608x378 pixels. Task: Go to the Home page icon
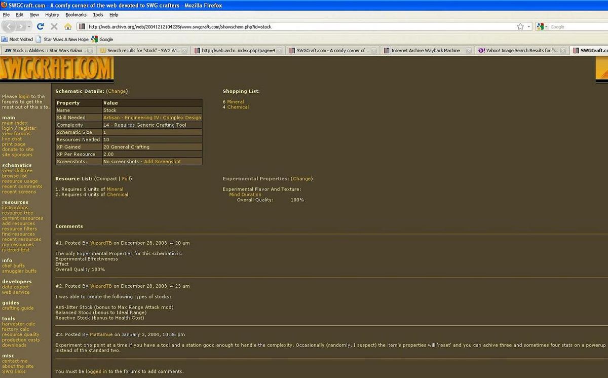click(x=68, y=26)
